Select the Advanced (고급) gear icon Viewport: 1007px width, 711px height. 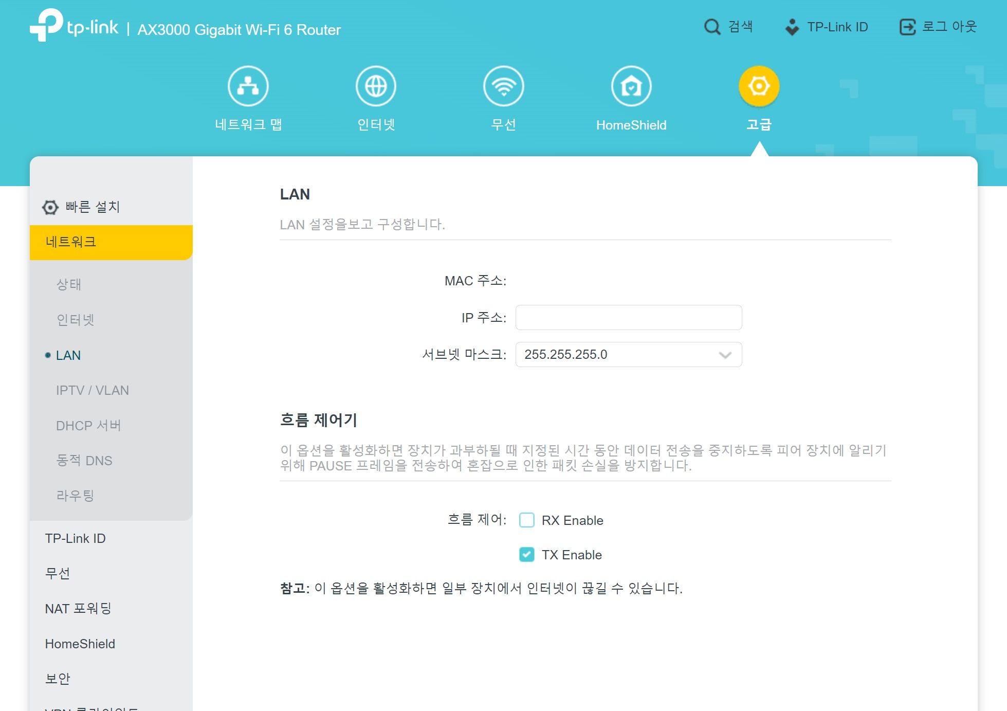[759, 86]
